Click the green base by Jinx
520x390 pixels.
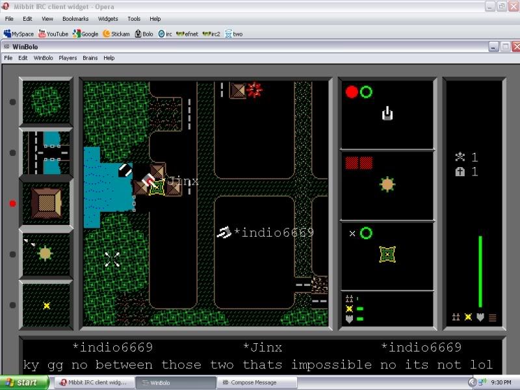click(157, 188)
